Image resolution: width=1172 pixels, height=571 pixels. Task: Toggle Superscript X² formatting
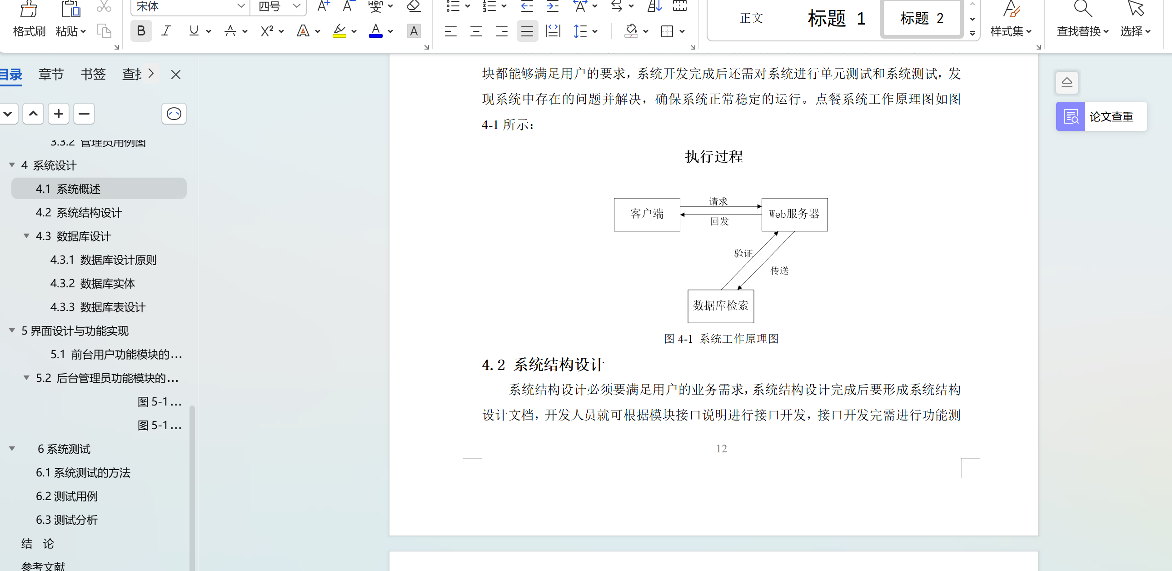[x=267, y=31]
